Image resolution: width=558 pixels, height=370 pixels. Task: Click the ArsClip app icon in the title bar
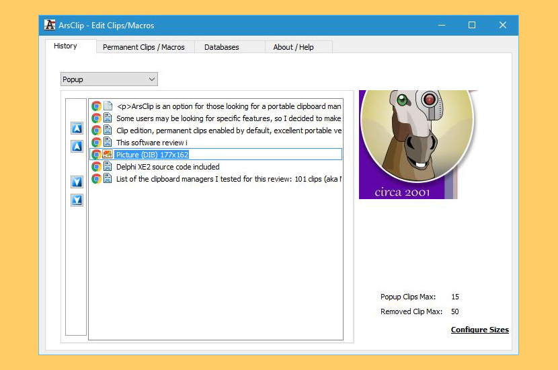(x=50, y=26)
